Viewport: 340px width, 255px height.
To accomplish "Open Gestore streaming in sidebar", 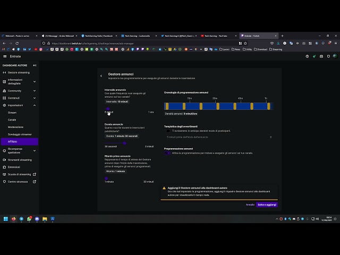I will click(x=19, y=73).
